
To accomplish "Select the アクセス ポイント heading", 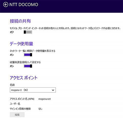I will click(x=24, y=78).
